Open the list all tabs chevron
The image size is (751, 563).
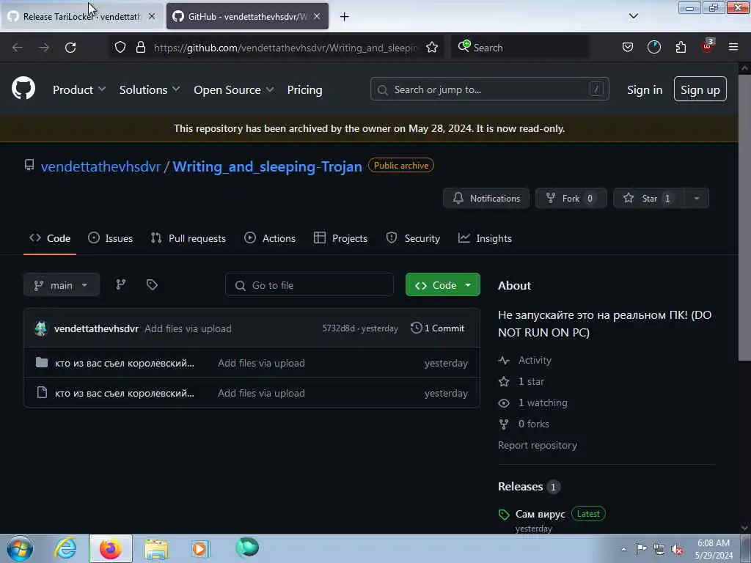click(x=634, y=16)
